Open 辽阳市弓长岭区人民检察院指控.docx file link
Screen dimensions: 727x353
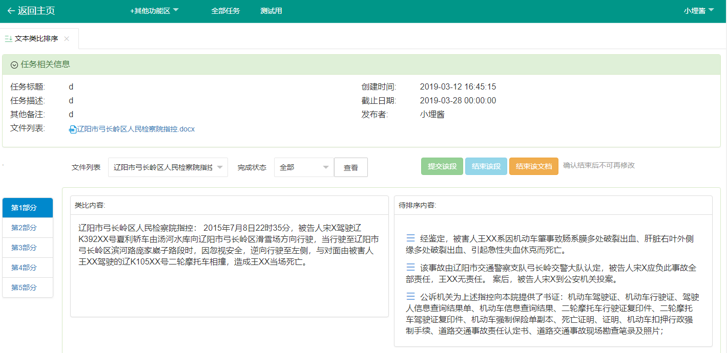click(136, 129)
